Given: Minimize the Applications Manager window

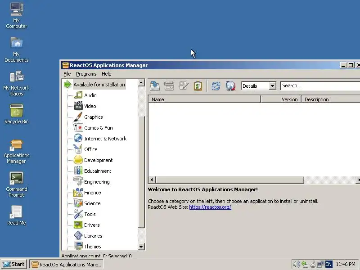Looking at the screenshot, I should tap(343, 65).
